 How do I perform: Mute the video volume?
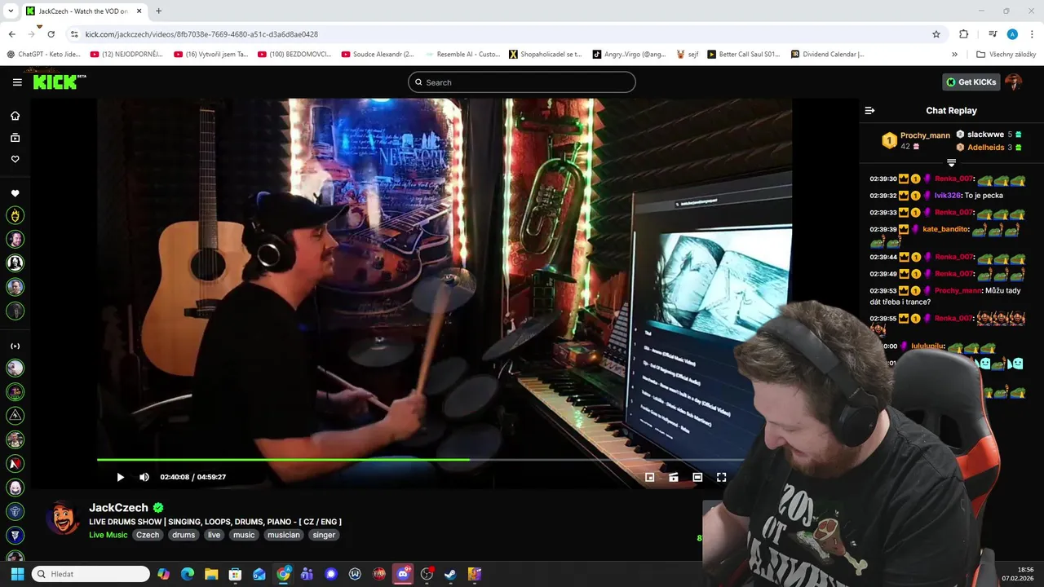[x=144, y=477]
